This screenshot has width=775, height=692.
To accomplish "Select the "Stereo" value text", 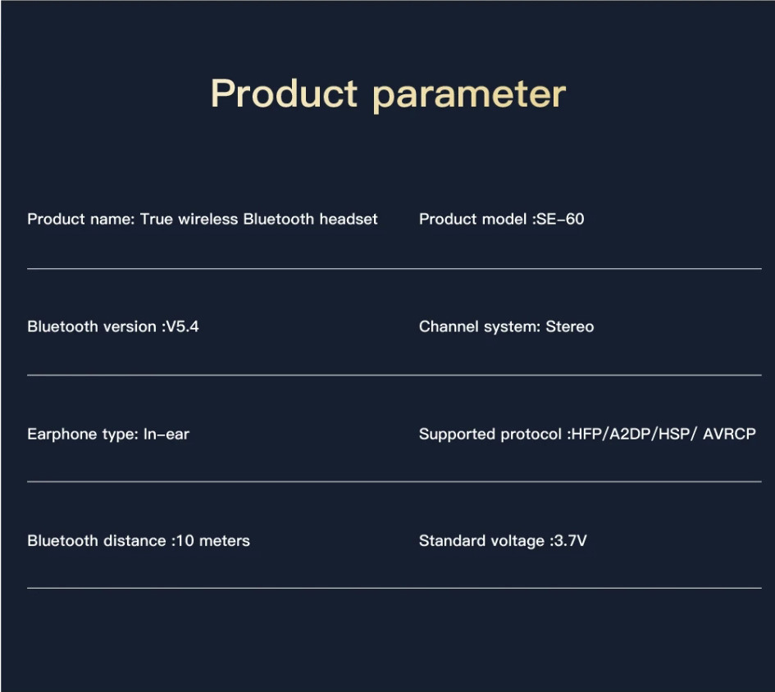I will 570,326.
